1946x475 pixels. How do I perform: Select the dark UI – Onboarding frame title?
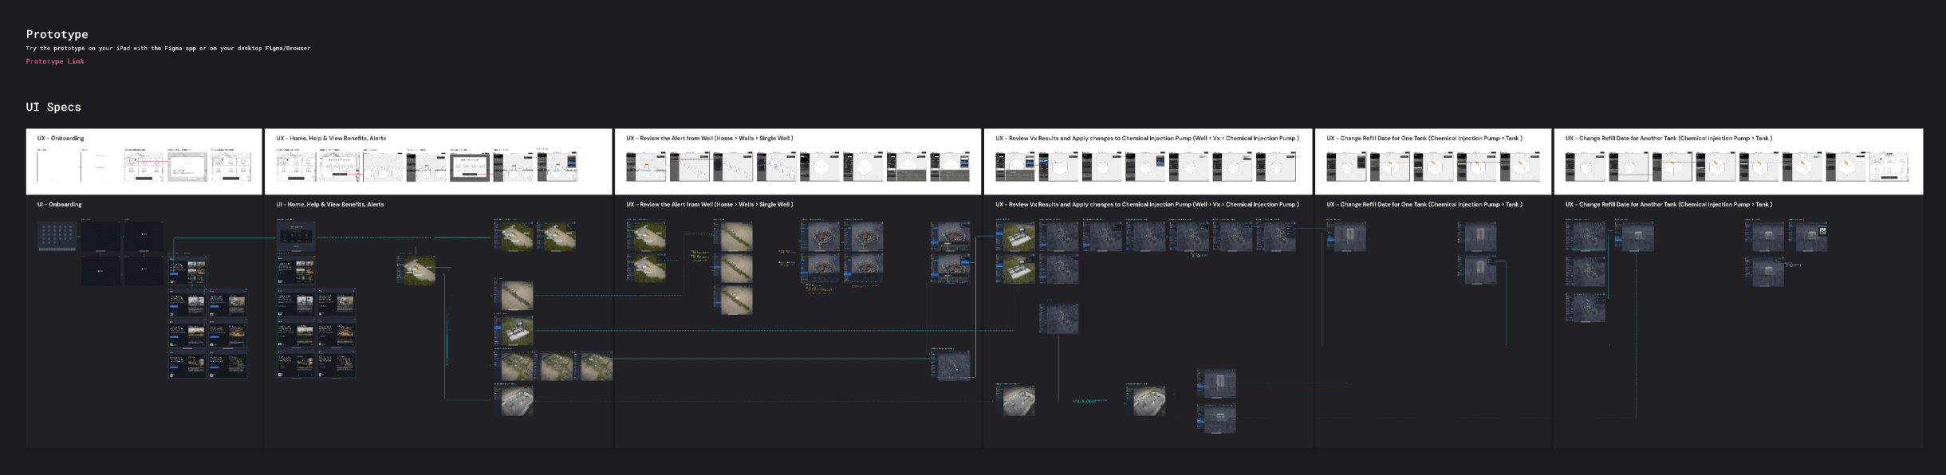(x=59, y=204)
